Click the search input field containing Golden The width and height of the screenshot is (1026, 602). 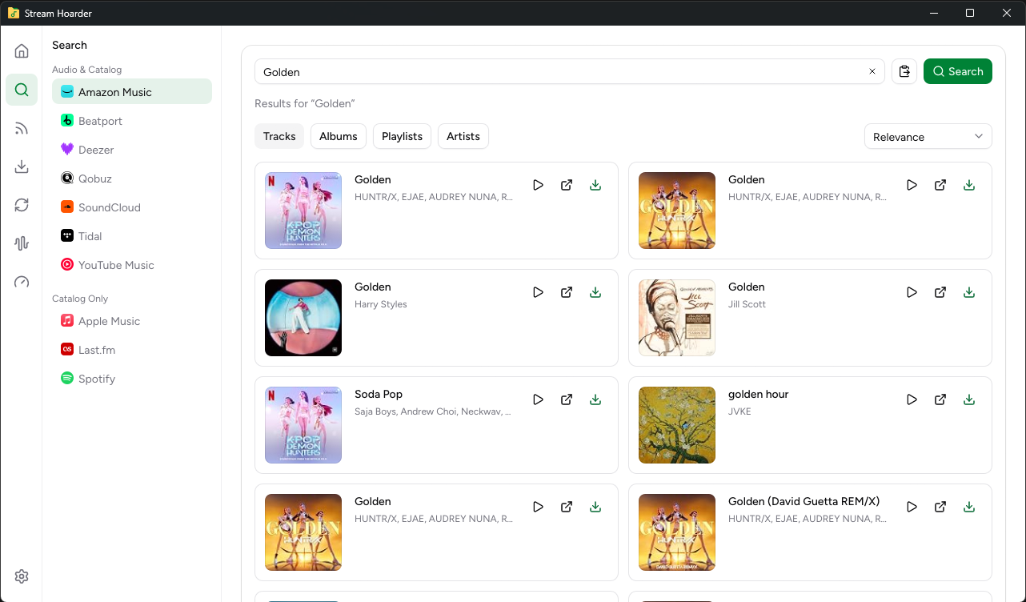[570, 71]
